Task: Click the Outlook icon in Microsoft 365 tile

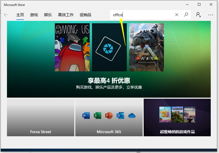Action: coord(120,115)
